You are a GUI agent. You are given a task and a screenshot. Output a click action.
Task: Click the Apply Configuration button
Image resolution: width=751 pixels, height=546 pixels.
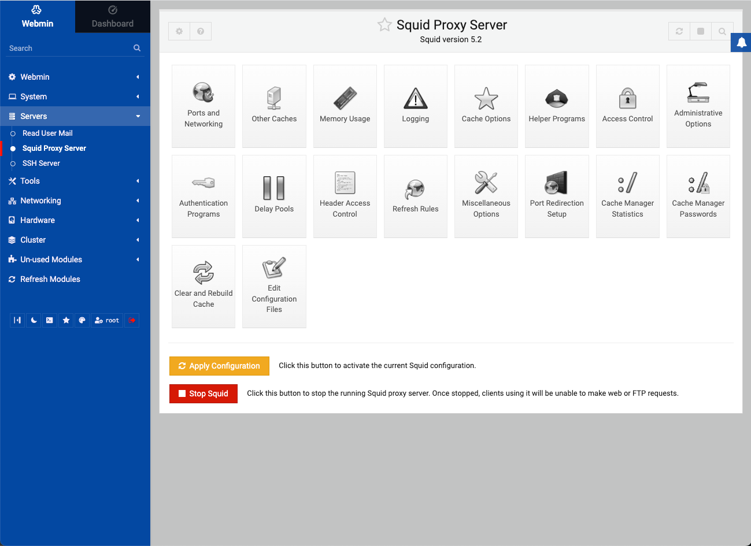(x=219, y=366)
